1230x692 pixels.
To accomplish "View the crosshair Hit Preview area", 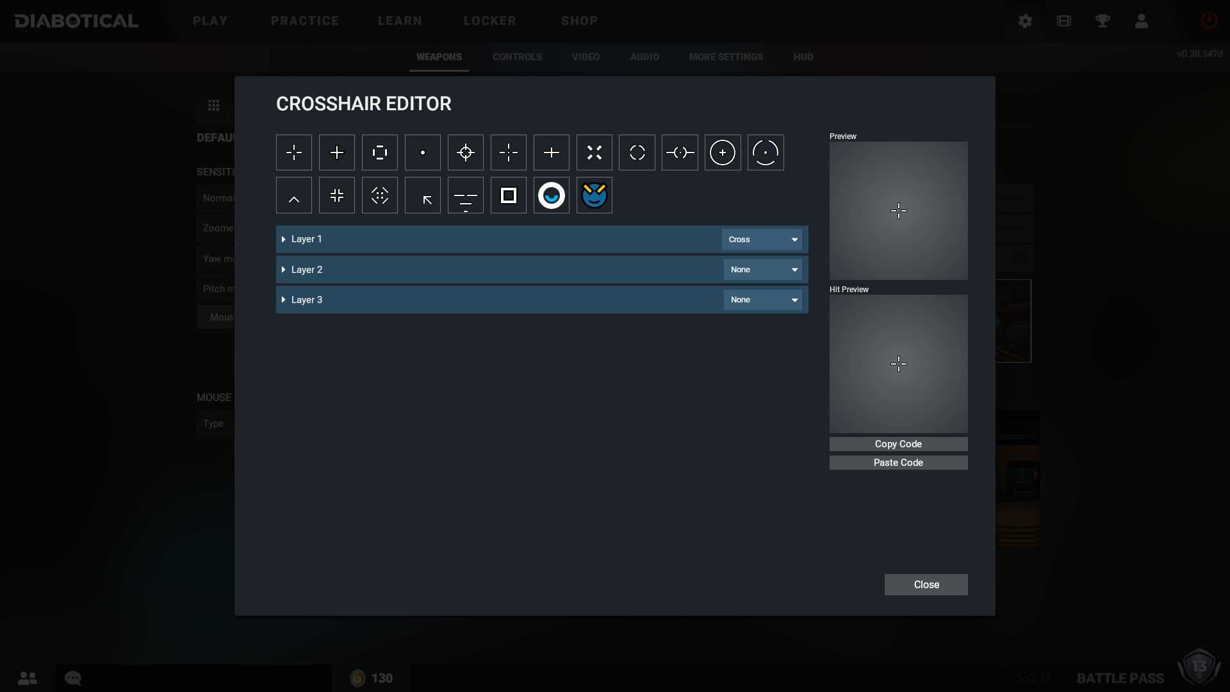I will (x=898, y=363).
